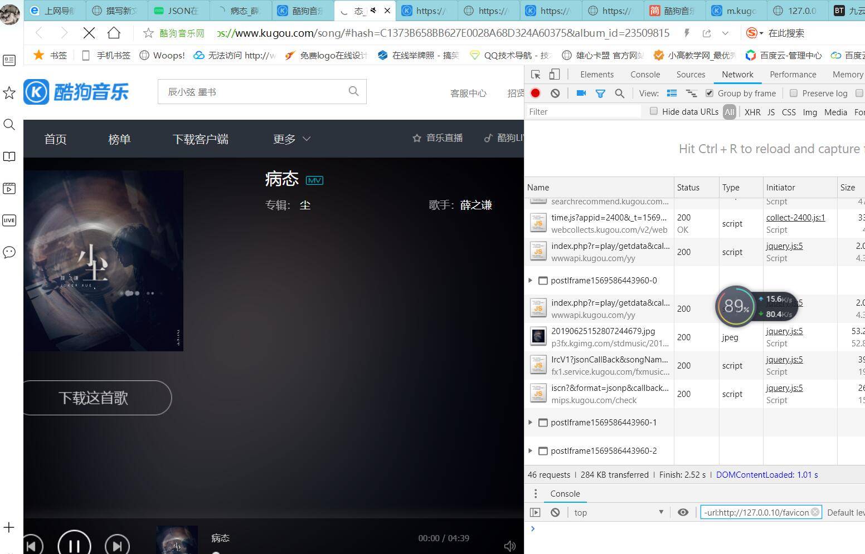
Task: Open the sidebar LIVE icon
Action: point(9,220)
